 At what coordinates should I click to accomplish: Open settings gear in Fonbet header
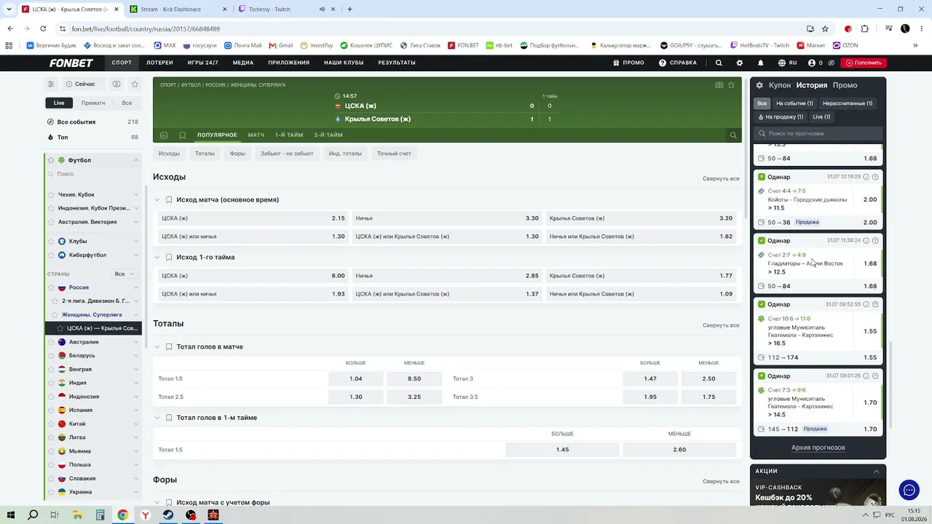740,63
